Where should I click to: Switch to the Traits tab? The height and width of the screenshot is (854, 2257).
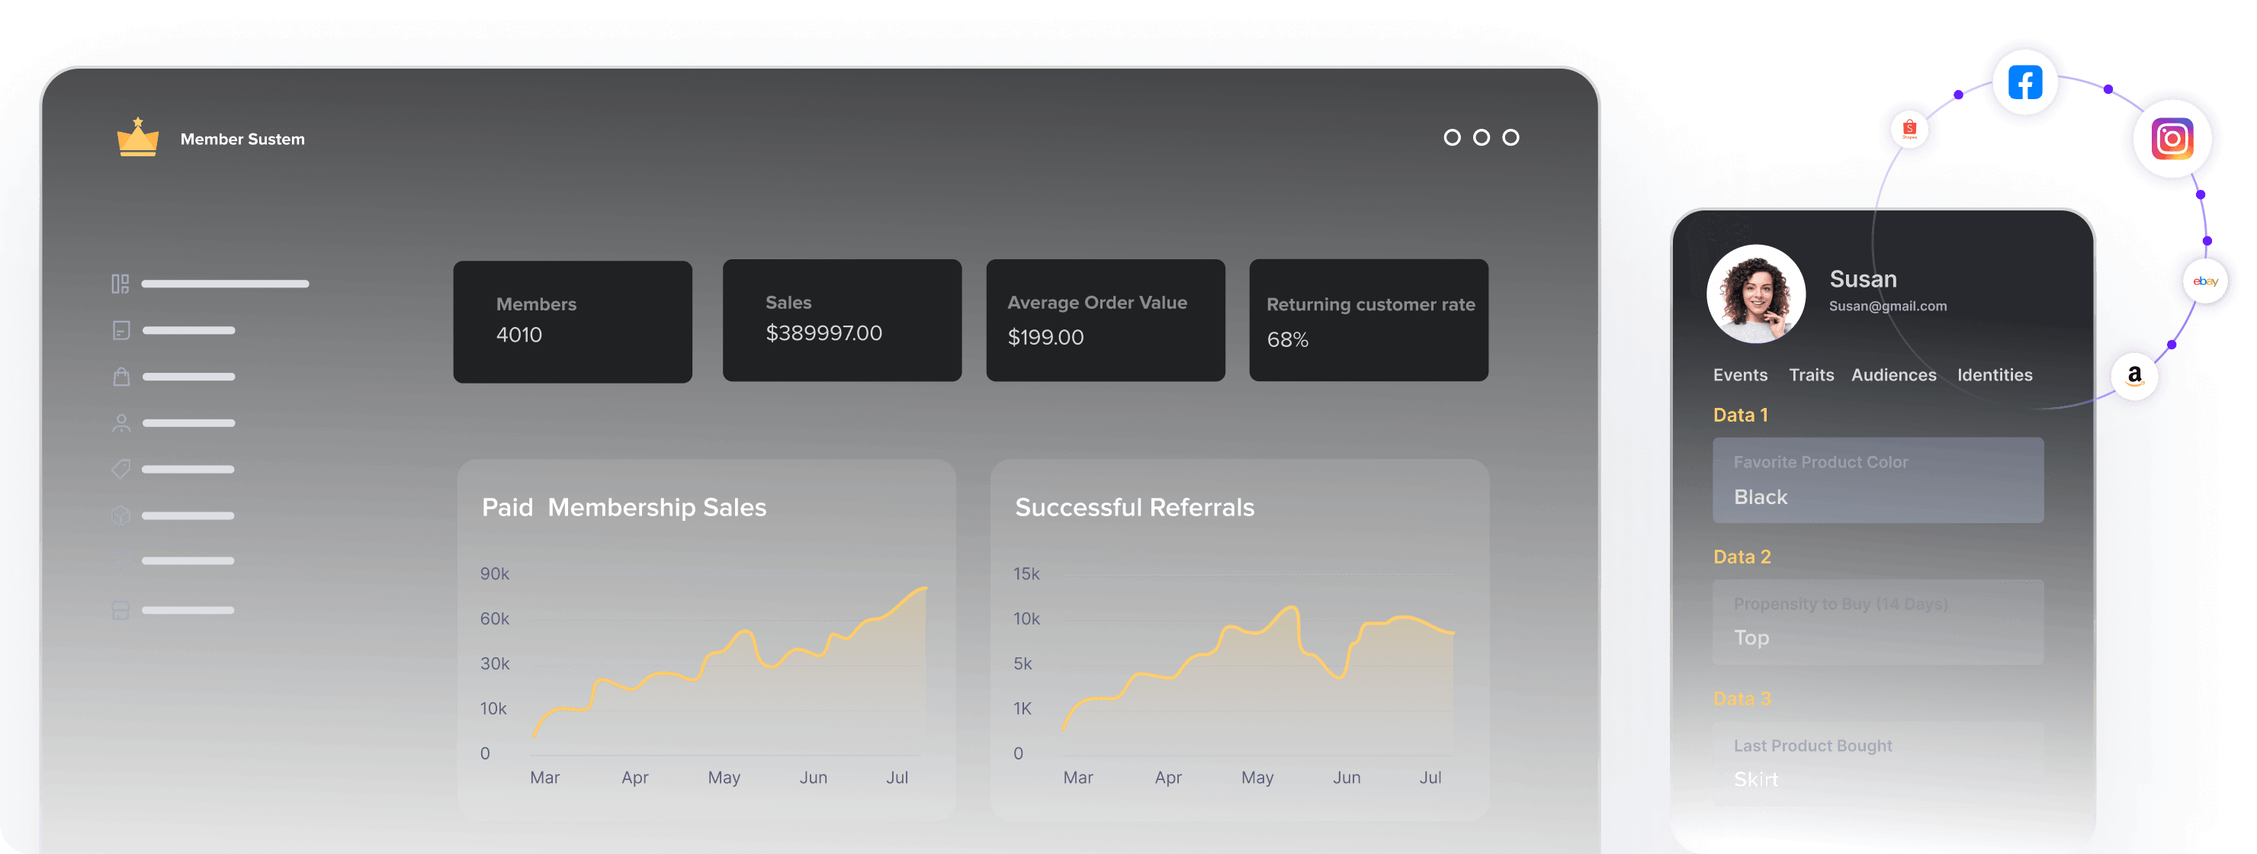coord(1811,374)
